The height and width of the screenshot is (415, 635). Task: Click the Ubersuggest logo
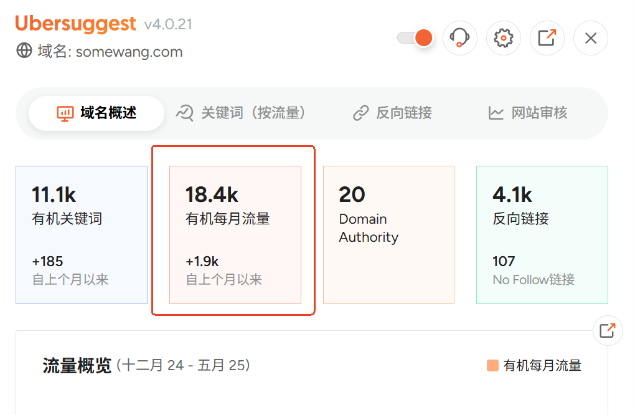(75, 24)
